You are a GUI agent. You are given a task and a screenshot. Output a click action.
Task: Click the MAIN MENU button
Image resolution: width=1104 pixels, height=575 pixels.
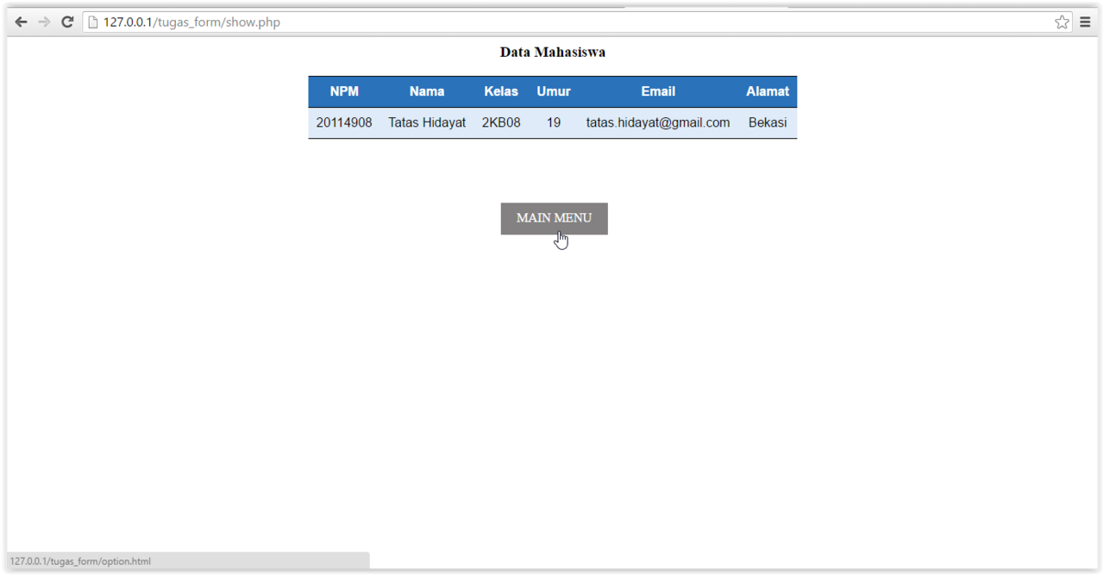554,218
